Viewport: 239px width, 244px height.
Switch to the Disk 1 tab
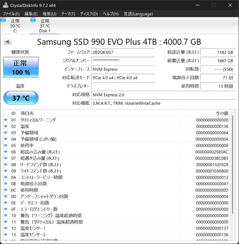pos(45,25)
